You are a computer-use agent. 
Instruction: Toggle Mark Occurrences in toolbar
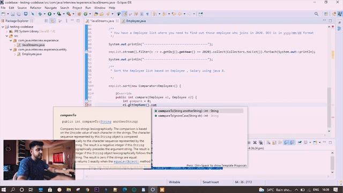[124, 14]
